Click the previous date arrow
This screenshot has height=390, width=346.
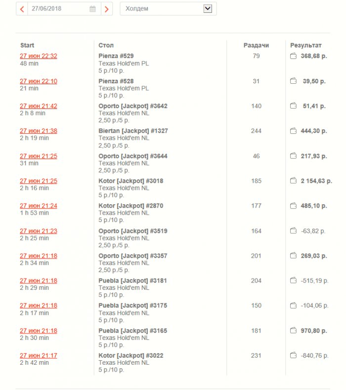pos(22,9)
